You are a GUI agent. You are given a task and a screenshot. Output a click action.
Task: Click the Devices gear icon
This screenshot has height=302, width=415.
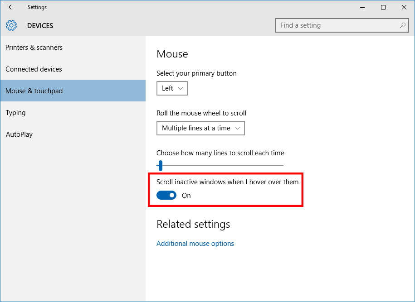[11, 25]
